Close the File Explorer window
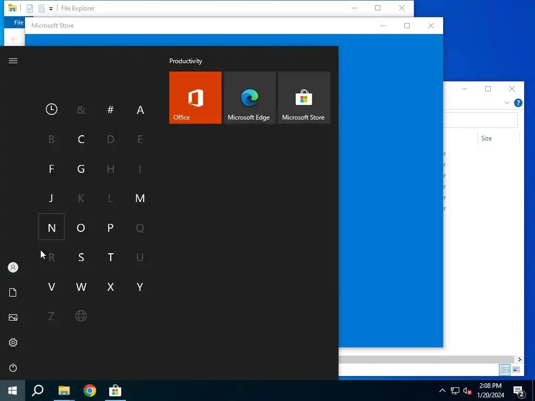Viewport: 535px width, 401px height. [x=402, y=8]
